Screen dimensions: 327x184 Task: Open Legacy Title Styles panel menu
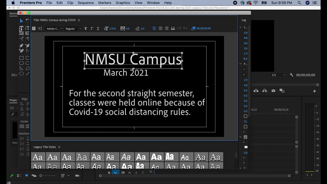(x=59, y=147)
